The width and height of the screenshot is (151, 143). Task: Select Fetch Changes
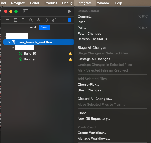113,33
